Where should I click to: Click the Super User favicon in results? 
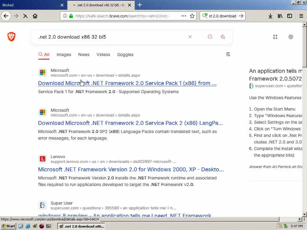tap(43, 205)
